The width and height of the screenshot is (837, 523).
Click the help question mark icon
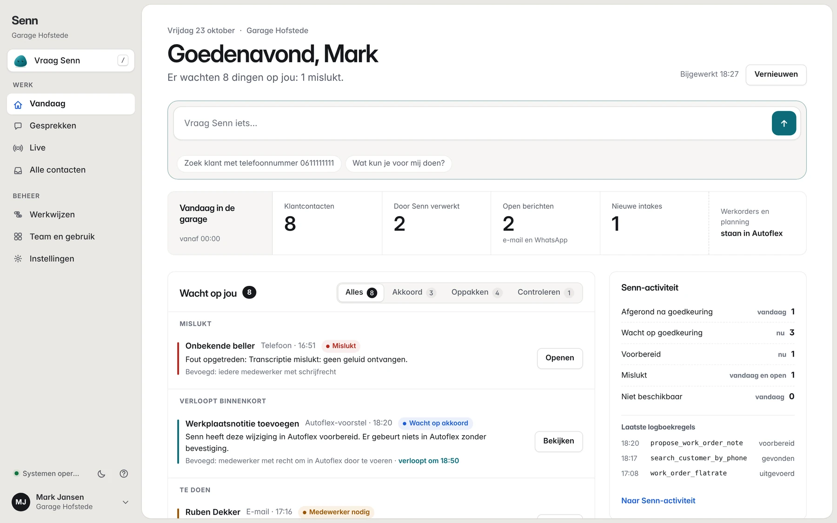(124, 474)
